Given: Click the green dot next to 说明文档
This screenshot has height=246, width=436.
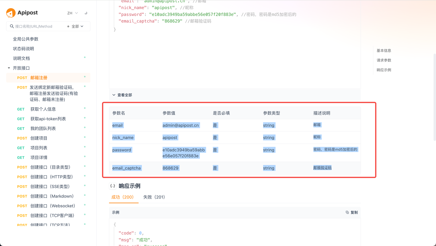Looking at the screenshot, I should coord(85,57).
